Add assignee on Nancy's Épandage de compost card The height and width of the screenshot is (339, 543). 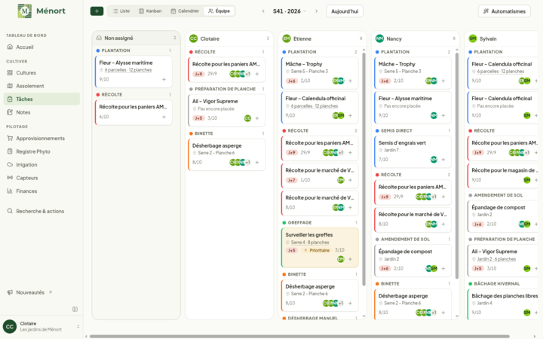point(443,268)
